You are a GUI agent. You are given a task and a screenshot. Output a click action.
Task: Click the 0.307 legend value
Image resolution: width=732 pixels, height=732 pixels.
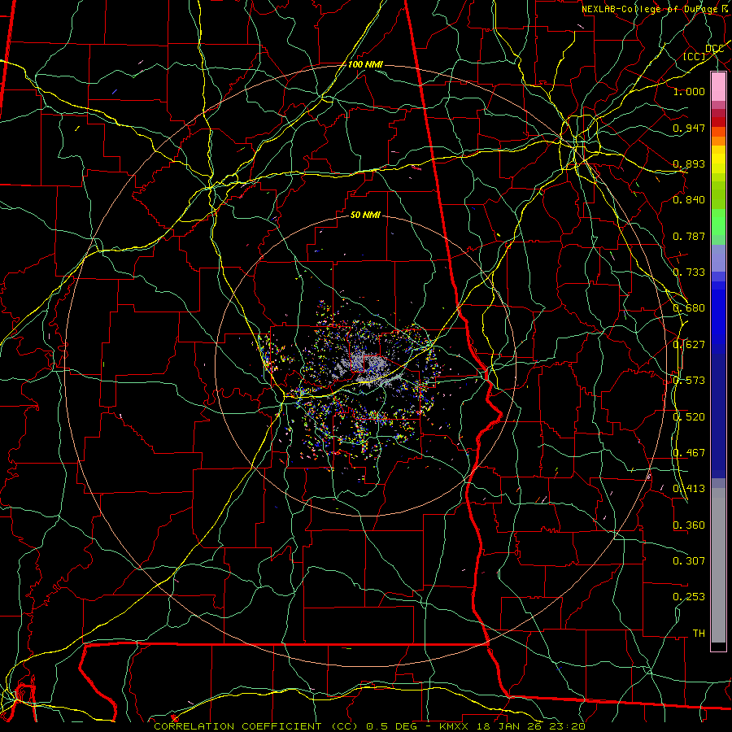[x=689, y=560]
